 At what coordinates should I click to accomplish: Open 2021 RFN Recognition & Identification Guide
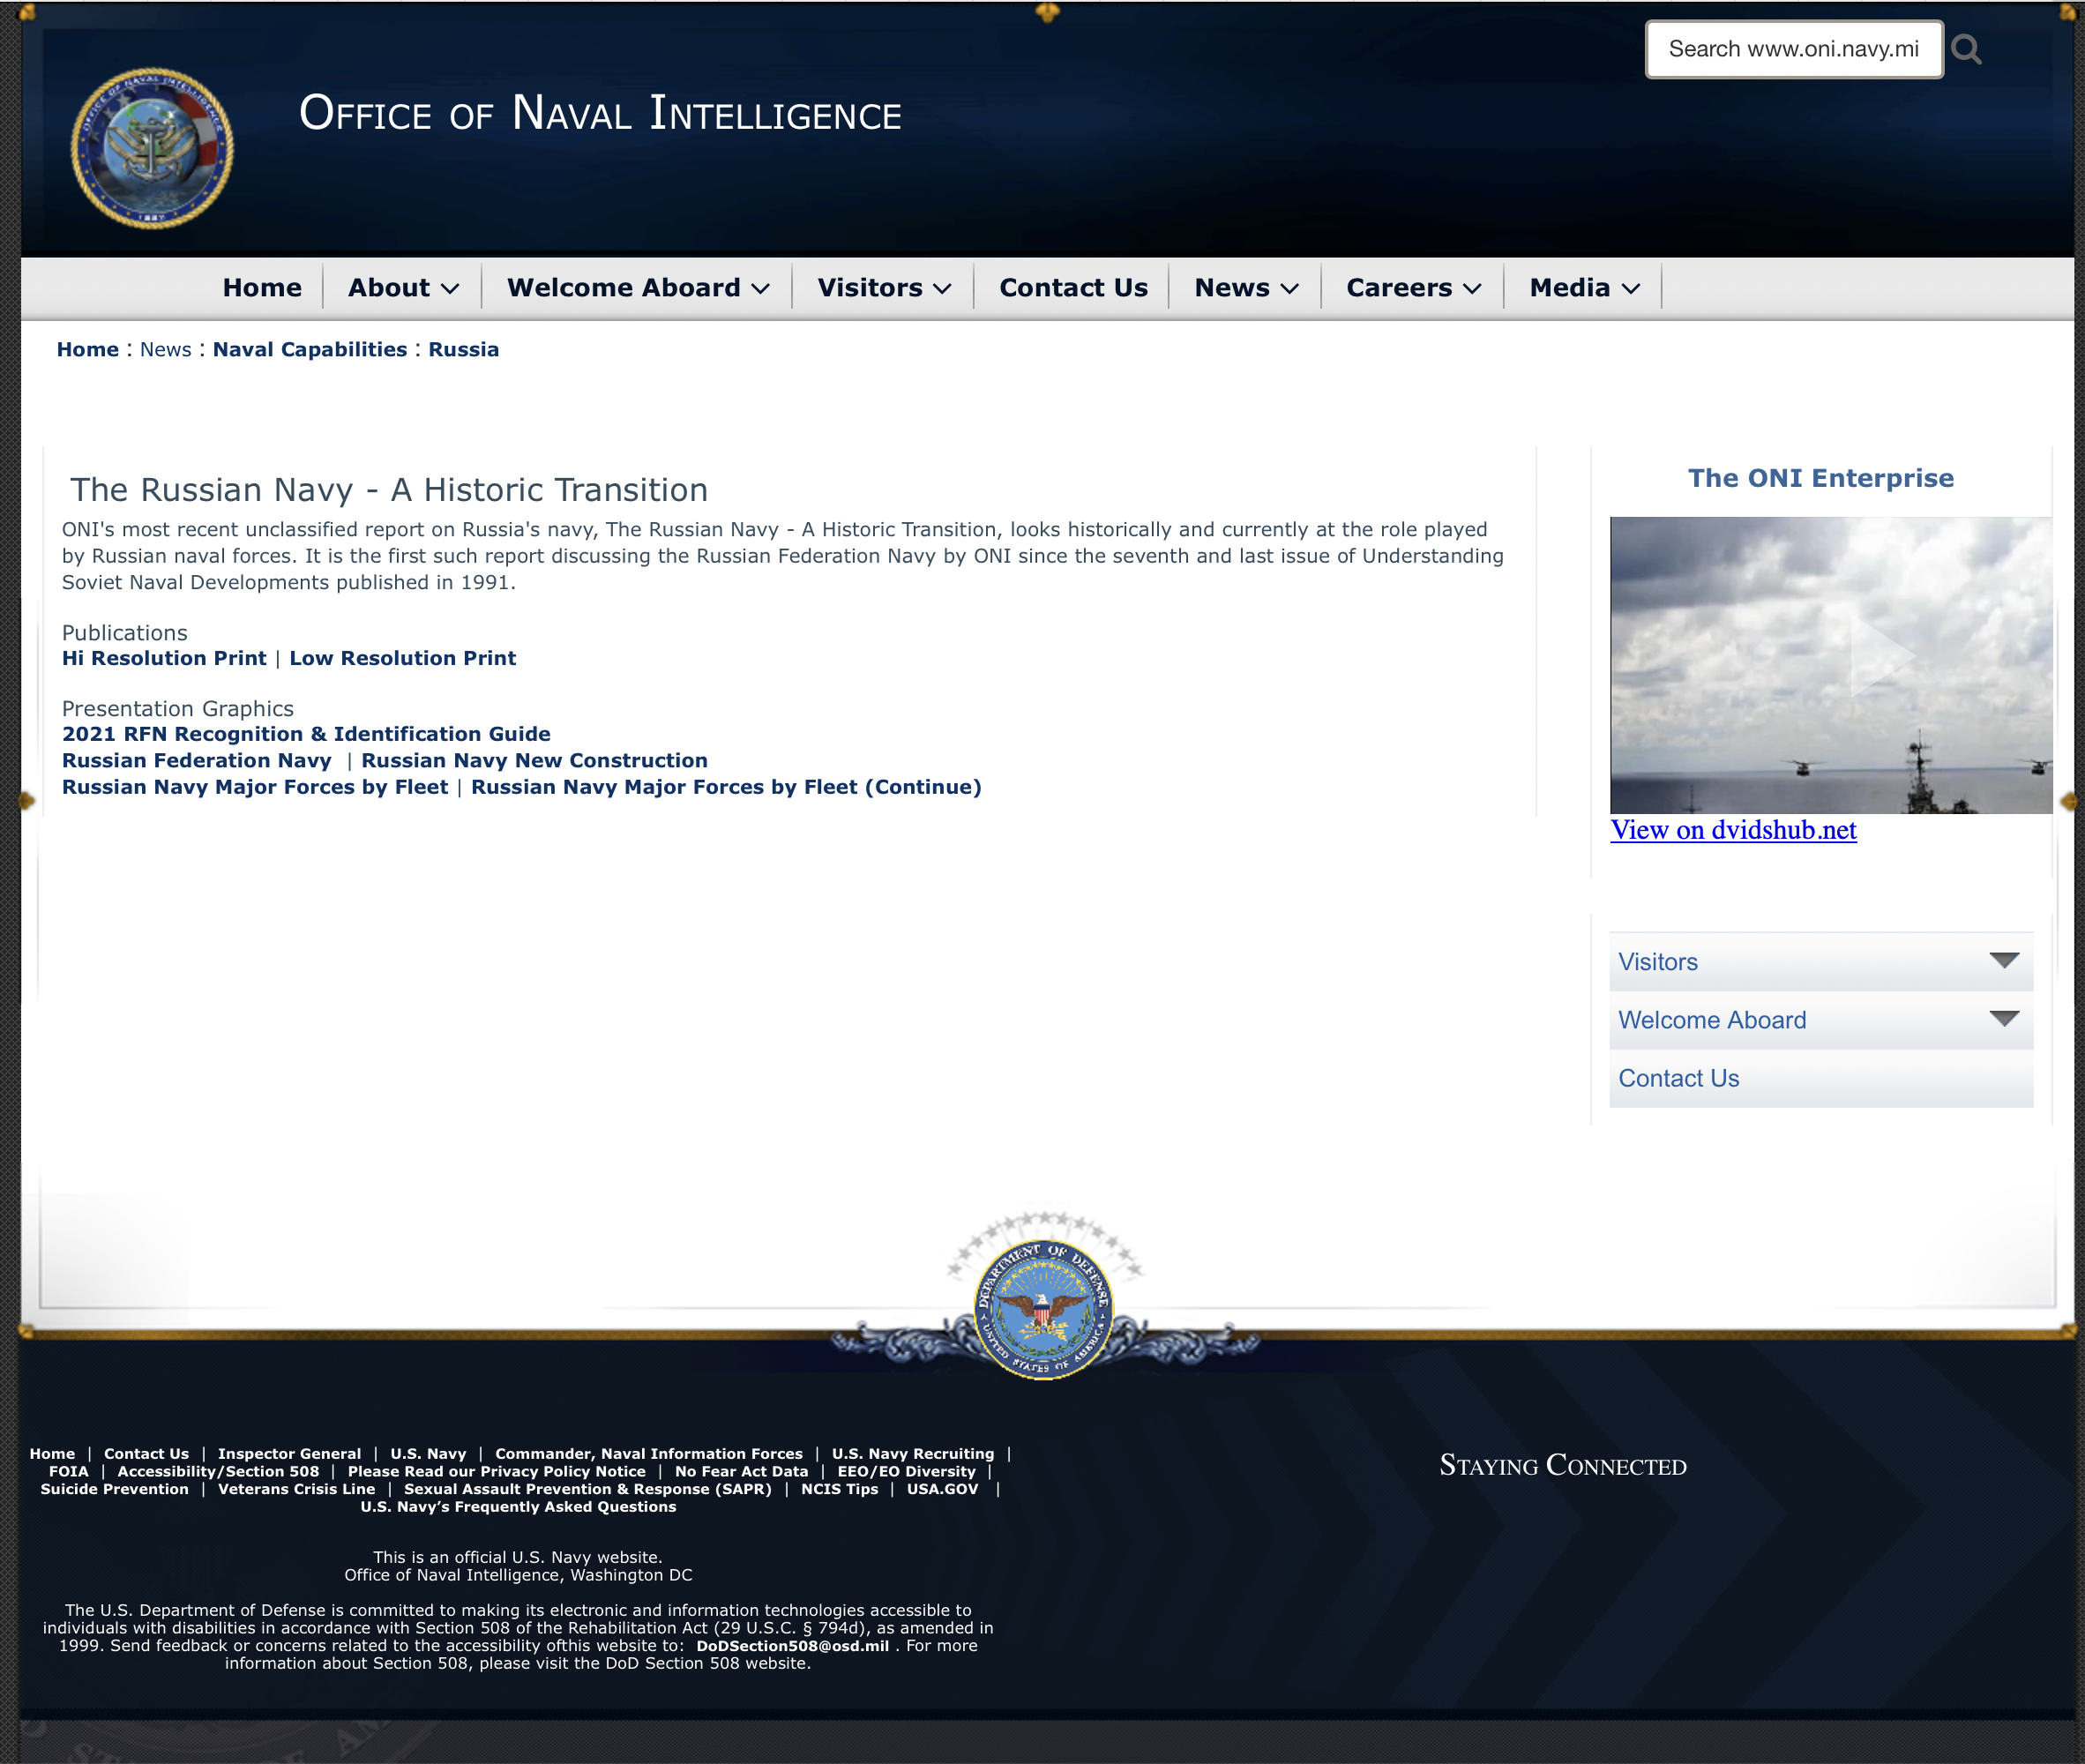[306, 734]
